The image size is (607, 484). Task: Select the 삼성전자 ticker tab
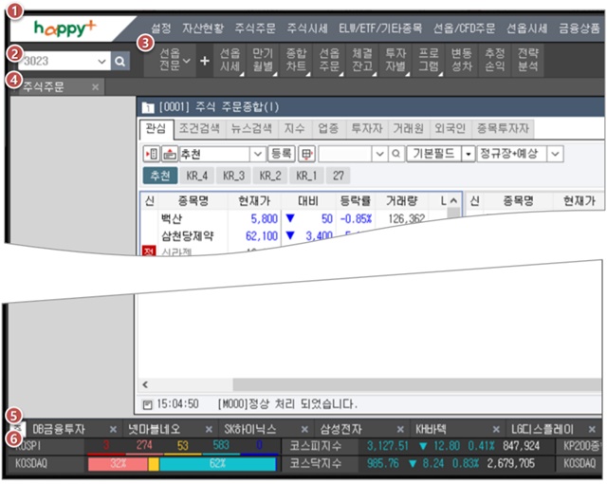tap(340, 429)
